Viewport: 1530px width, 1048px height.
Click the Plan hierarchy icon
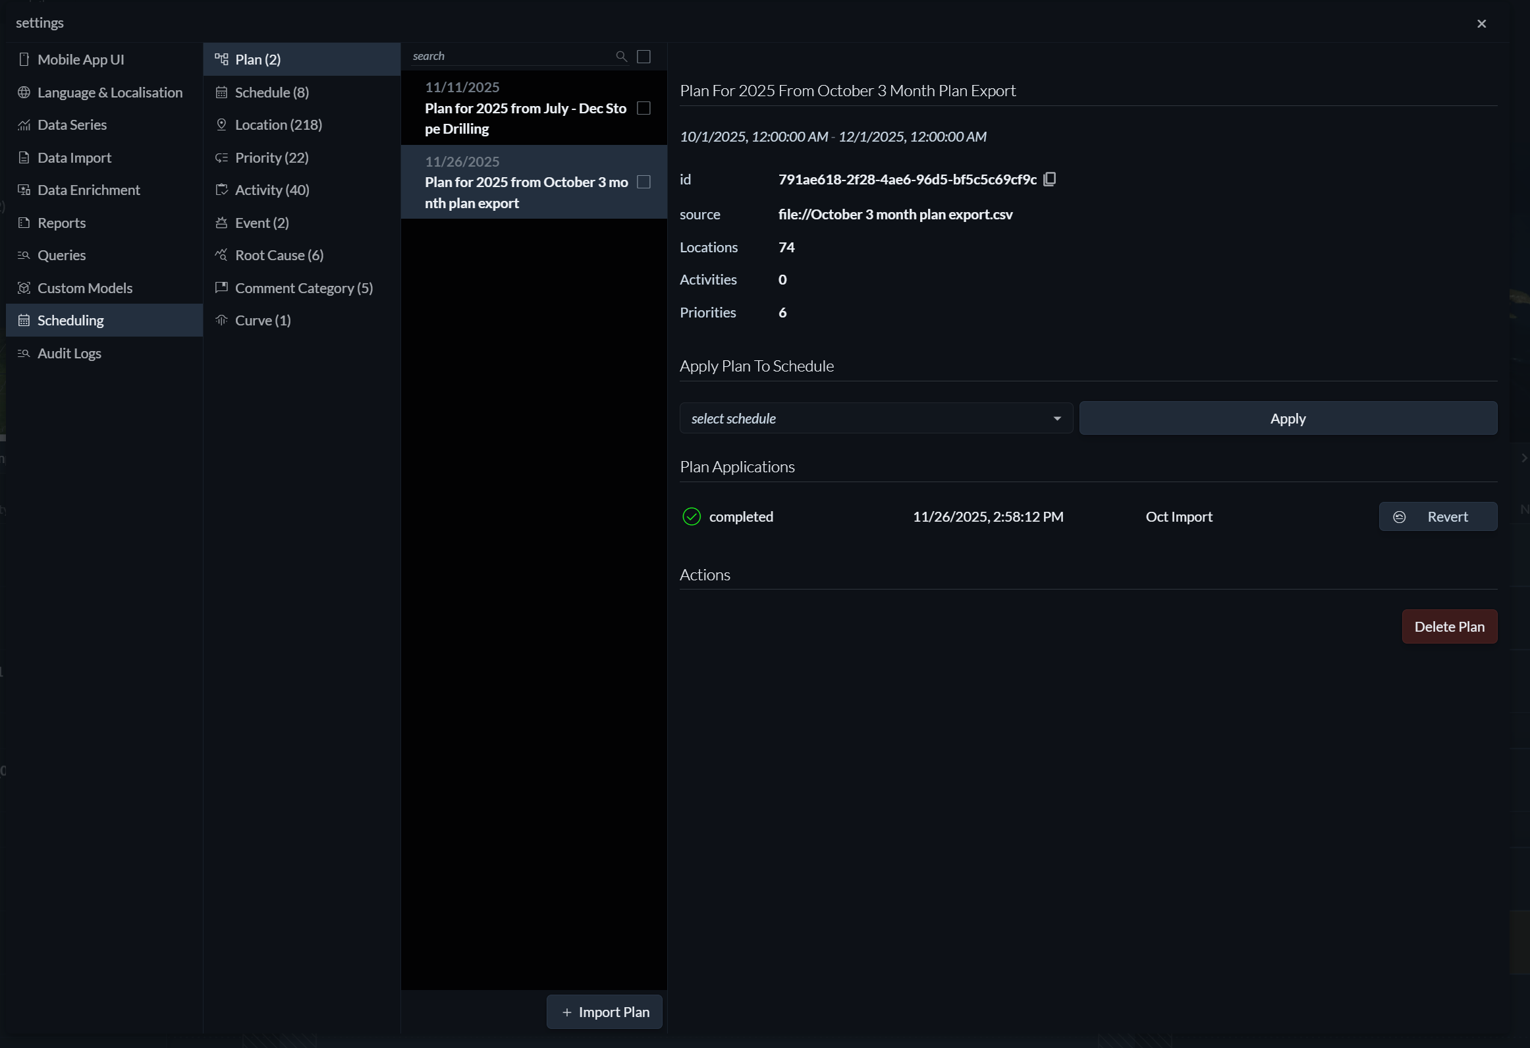(x=222, y=59)
